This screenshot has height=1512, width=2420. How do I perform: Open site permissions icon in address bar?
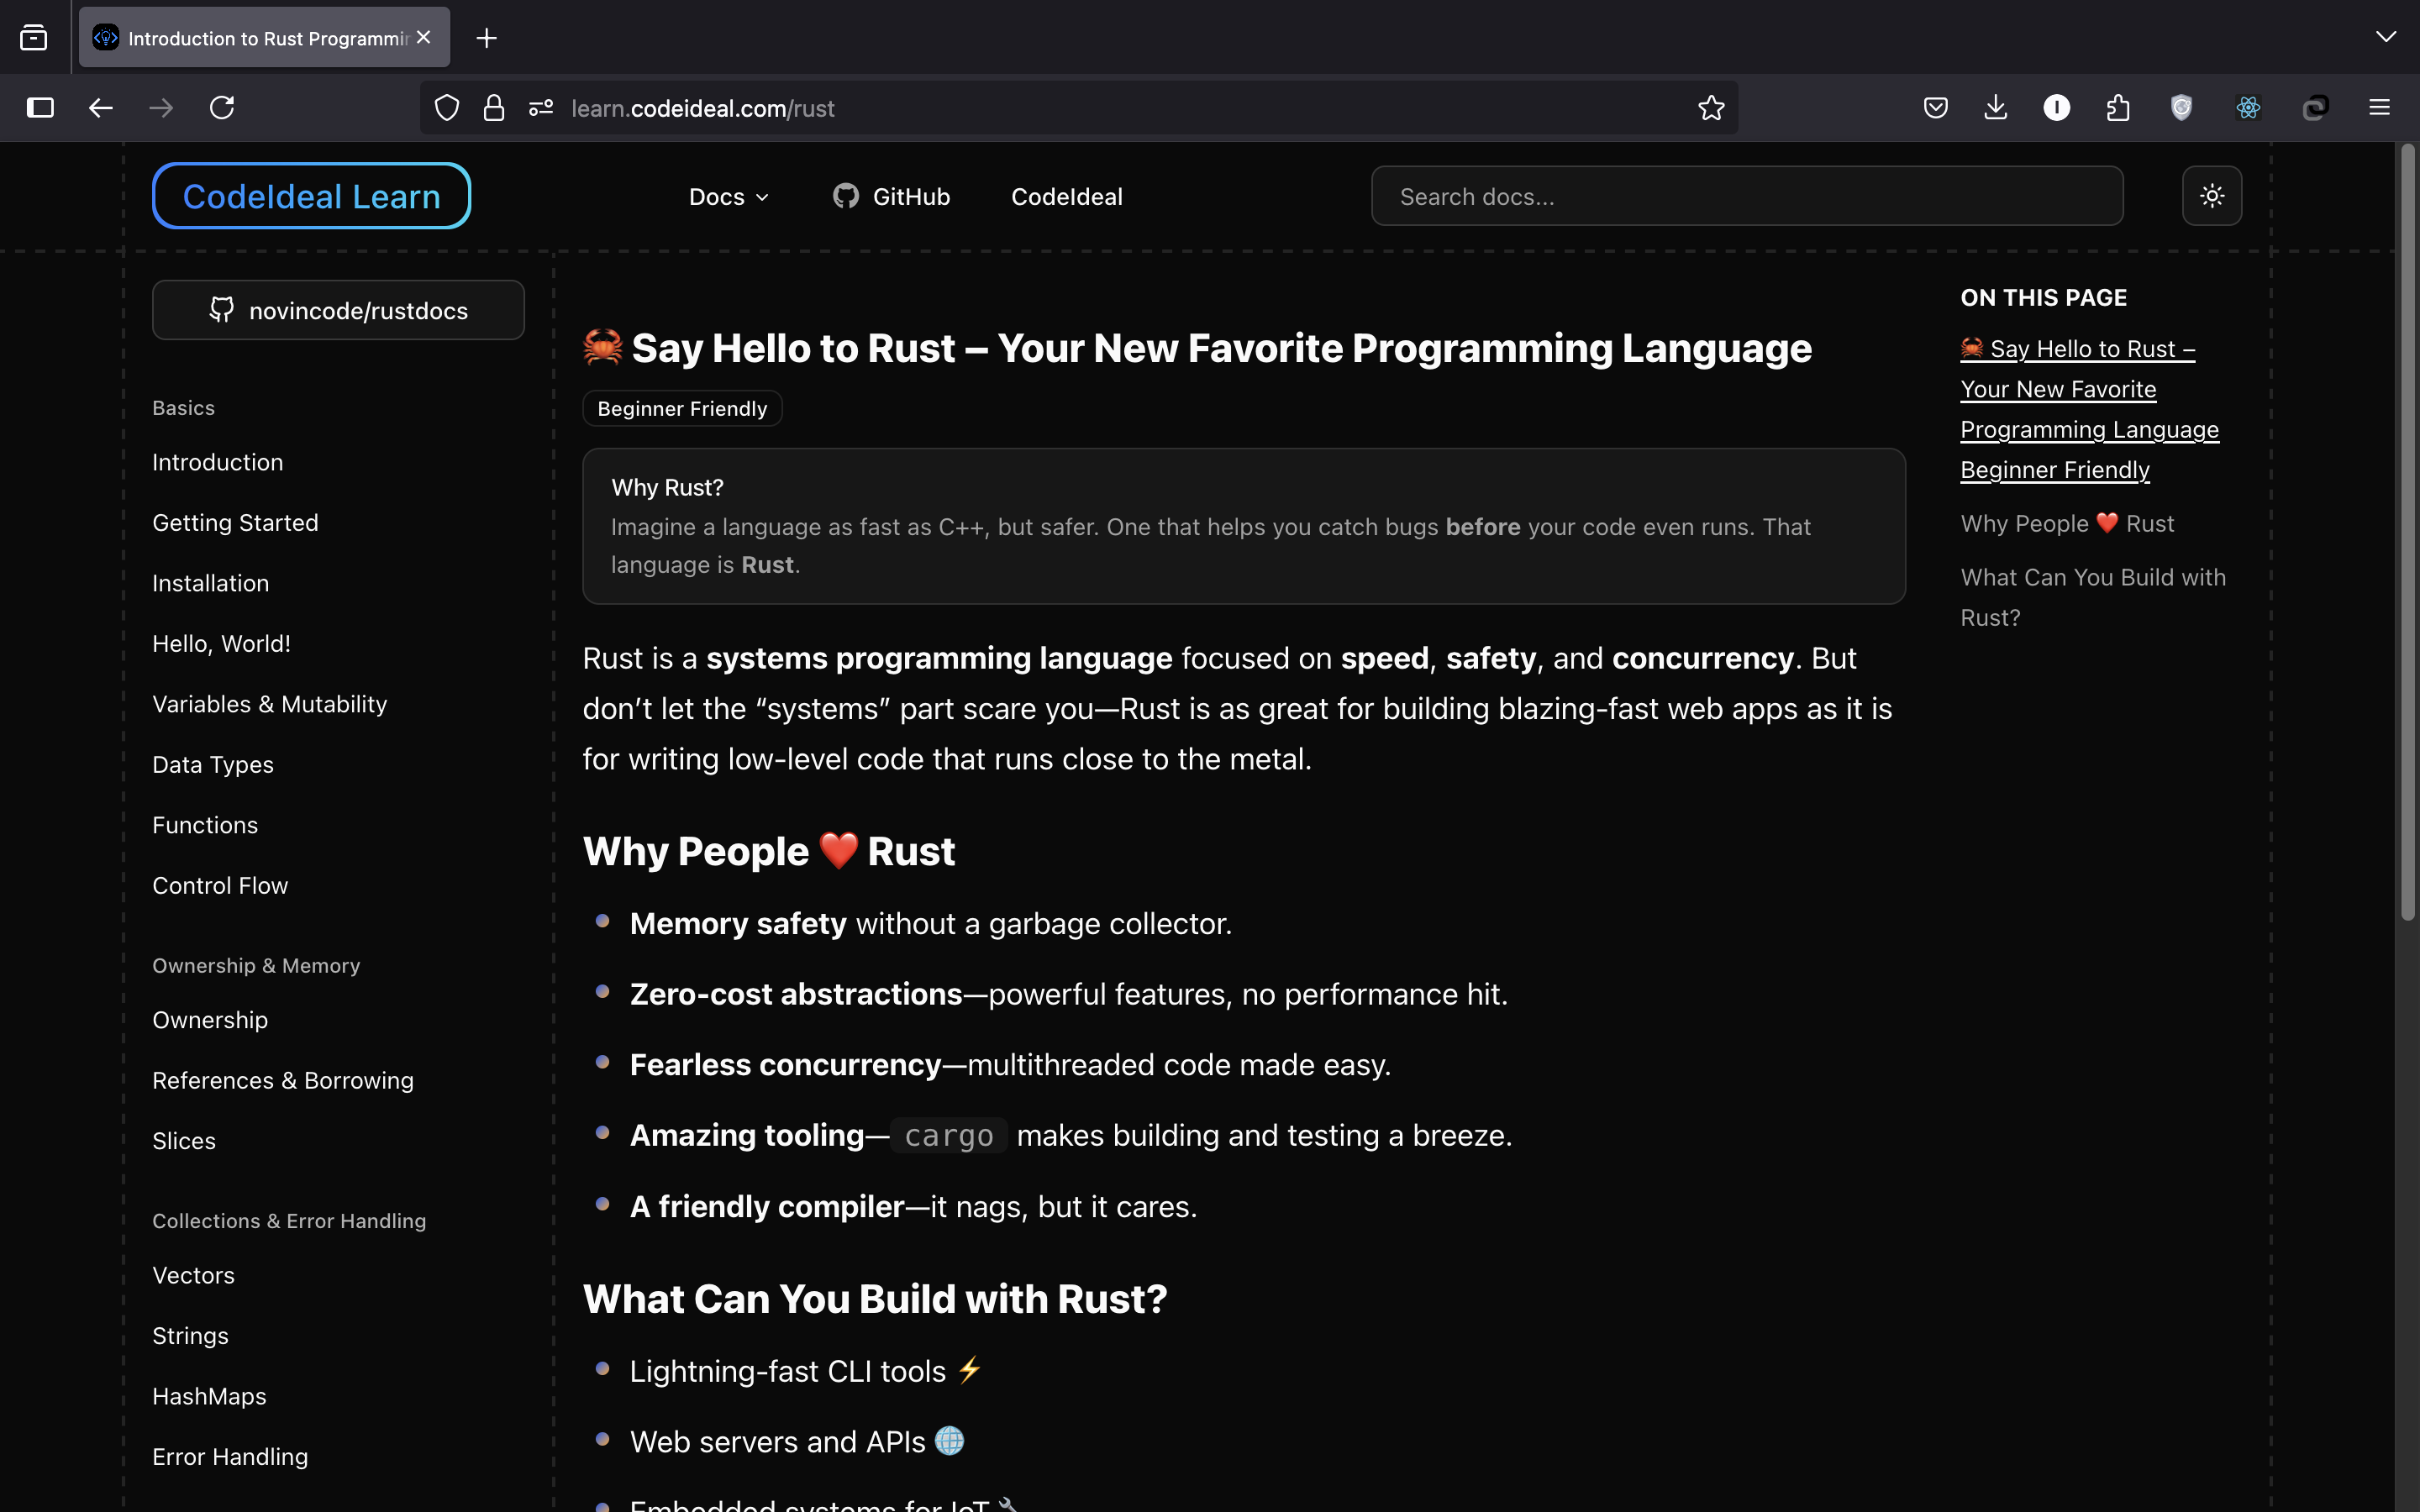[x=541, y=108]
